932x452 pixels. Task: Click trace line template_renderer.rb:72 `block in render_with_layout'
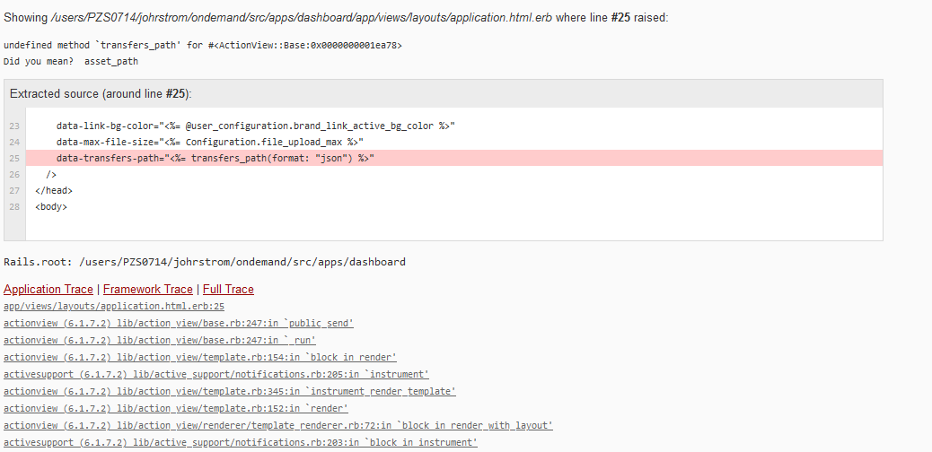tap(278, 425)
